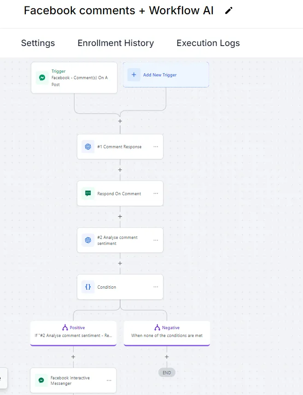Screen dimensions: 303x395
Task: Open the three-dot menu on Condition step
Action: pos(156,287)
